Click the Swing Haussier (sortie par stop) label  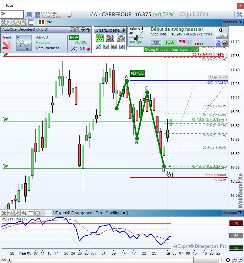pos(171,50)
